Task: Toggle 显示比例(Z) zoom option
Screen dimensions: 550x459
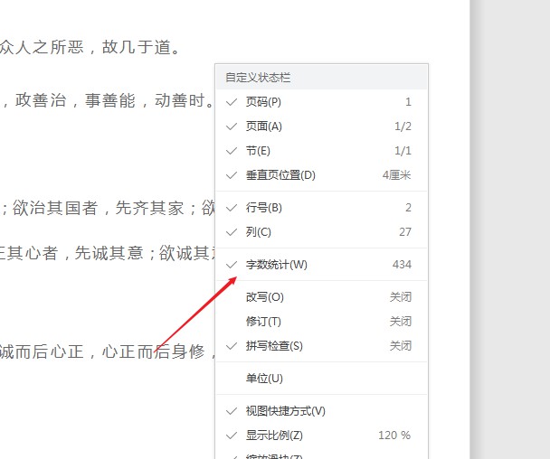Action: pos(321,436)
